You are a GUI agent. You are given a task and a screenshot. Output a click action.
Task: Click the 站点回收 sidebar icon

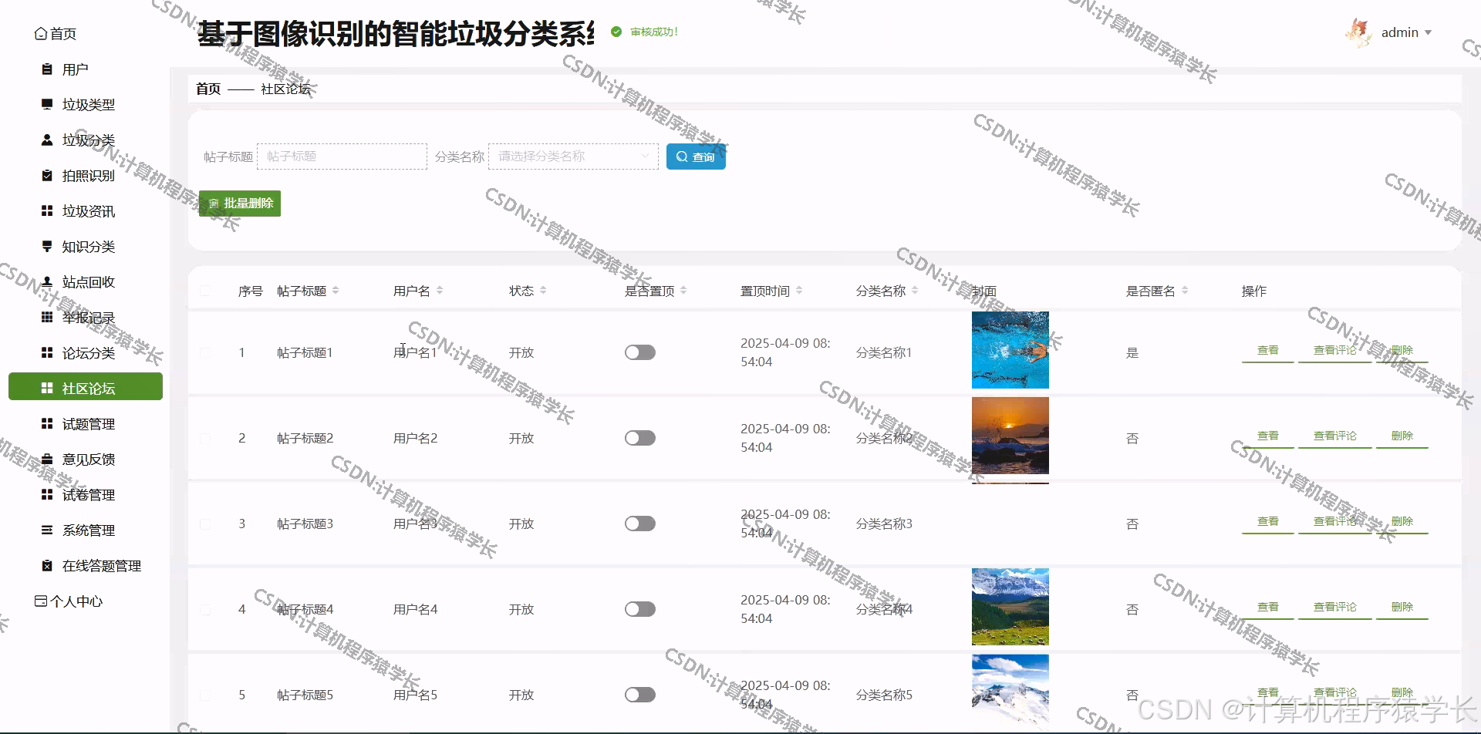pos(47,282)
